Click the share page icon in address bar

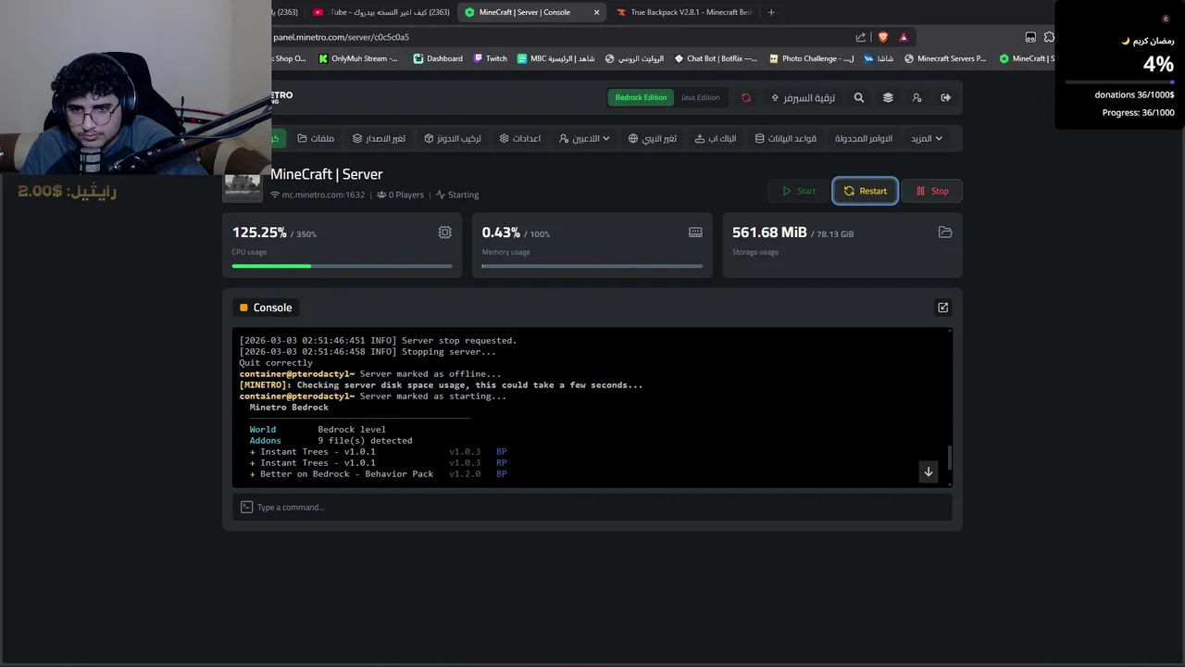[x=860, y=37]
